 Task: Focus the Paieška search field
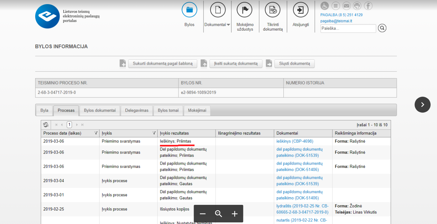(x=348, y=28)
